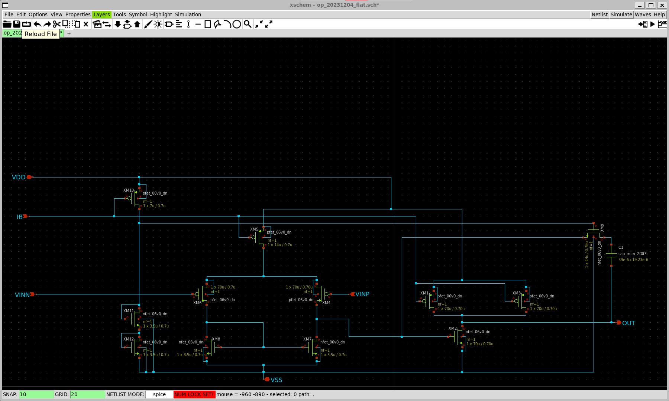The width and height of the screenshot is (669, 401).
Task: Select the Insert Circle tool icon
Action: point(237,24)
